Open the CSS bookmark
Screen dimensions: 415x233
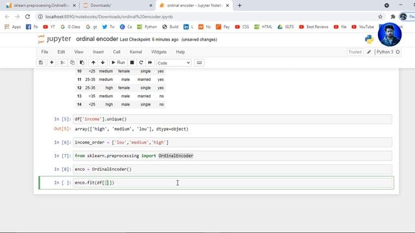(x=242, y=27)
